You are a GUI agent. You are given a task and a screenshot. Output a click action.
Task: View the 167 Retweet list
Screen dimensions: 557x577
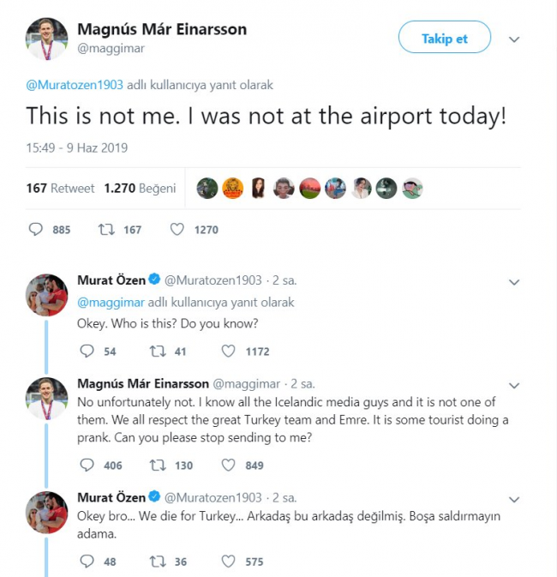[x=61, y=188]
